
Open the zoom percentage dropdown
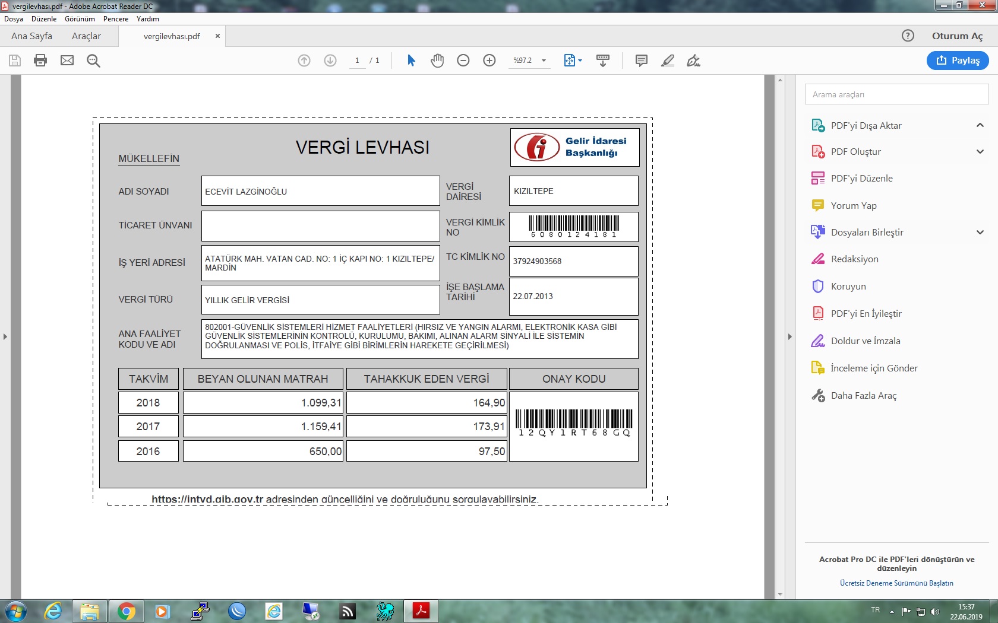(544, 61)
